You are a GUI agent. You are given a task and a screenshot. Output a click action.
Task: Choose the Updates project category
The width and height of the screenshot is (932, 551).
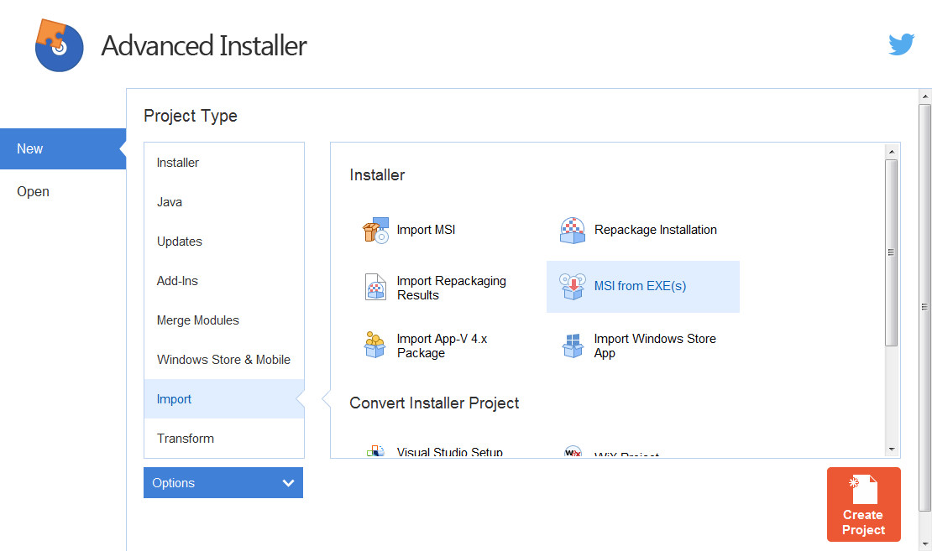(x=224, y=242)
